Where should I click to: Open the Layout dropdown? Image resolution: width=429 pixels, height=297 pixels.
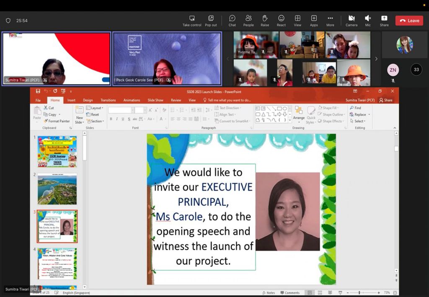[x=95, y=108]
